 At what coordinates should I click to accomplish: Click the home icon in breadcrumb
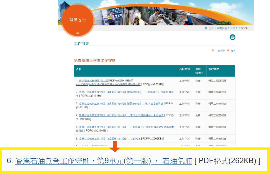(205, 28)
